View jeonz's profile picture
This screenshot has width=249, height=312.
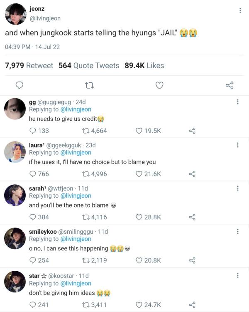[15, 15]
